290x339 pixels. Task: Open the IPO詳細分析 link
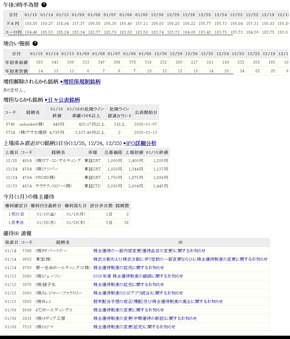pos(140,143)
